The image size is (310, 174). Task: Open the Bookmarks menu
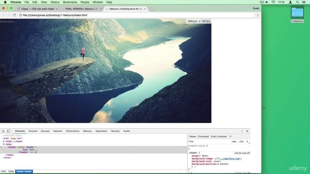point(70,2)
